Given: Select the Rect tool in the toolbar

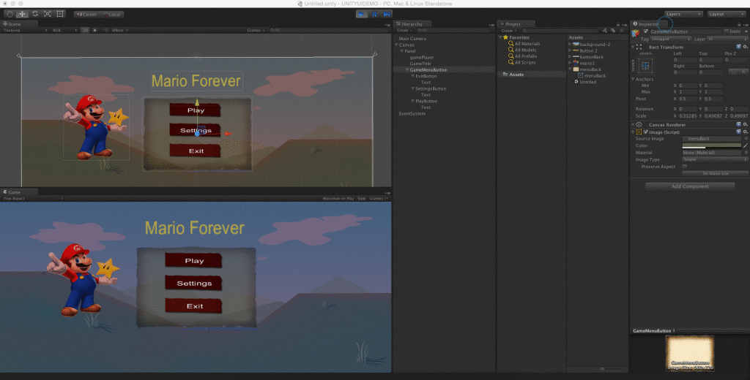Looking at the screenshot, I should point(60,14).
